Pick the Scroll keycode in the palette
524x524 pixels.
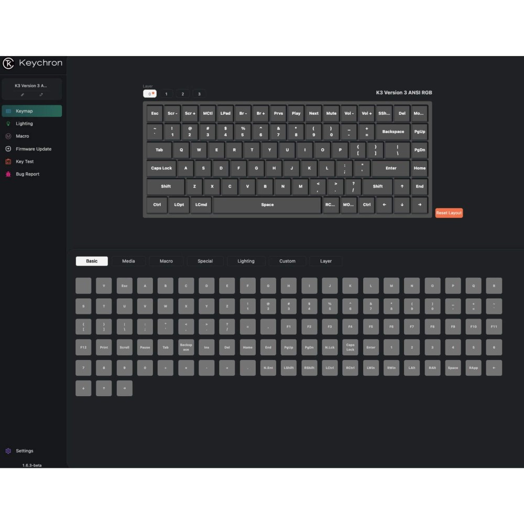click(x=125, y=347)
